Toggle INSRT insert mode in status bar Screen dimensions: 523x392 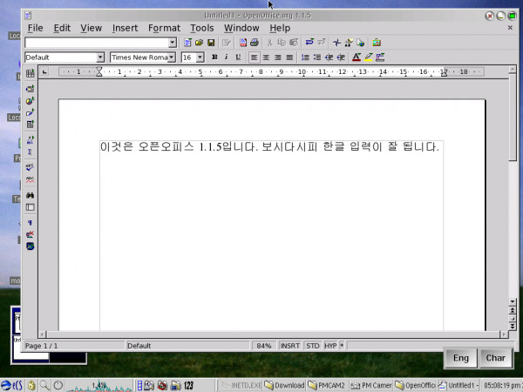290,346
